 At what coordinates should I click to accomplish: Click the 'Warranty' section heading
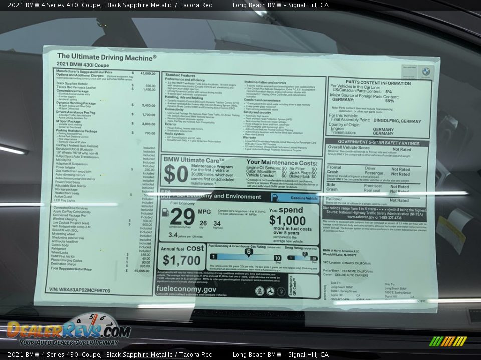pyautogui.click(x=249, y=138)
